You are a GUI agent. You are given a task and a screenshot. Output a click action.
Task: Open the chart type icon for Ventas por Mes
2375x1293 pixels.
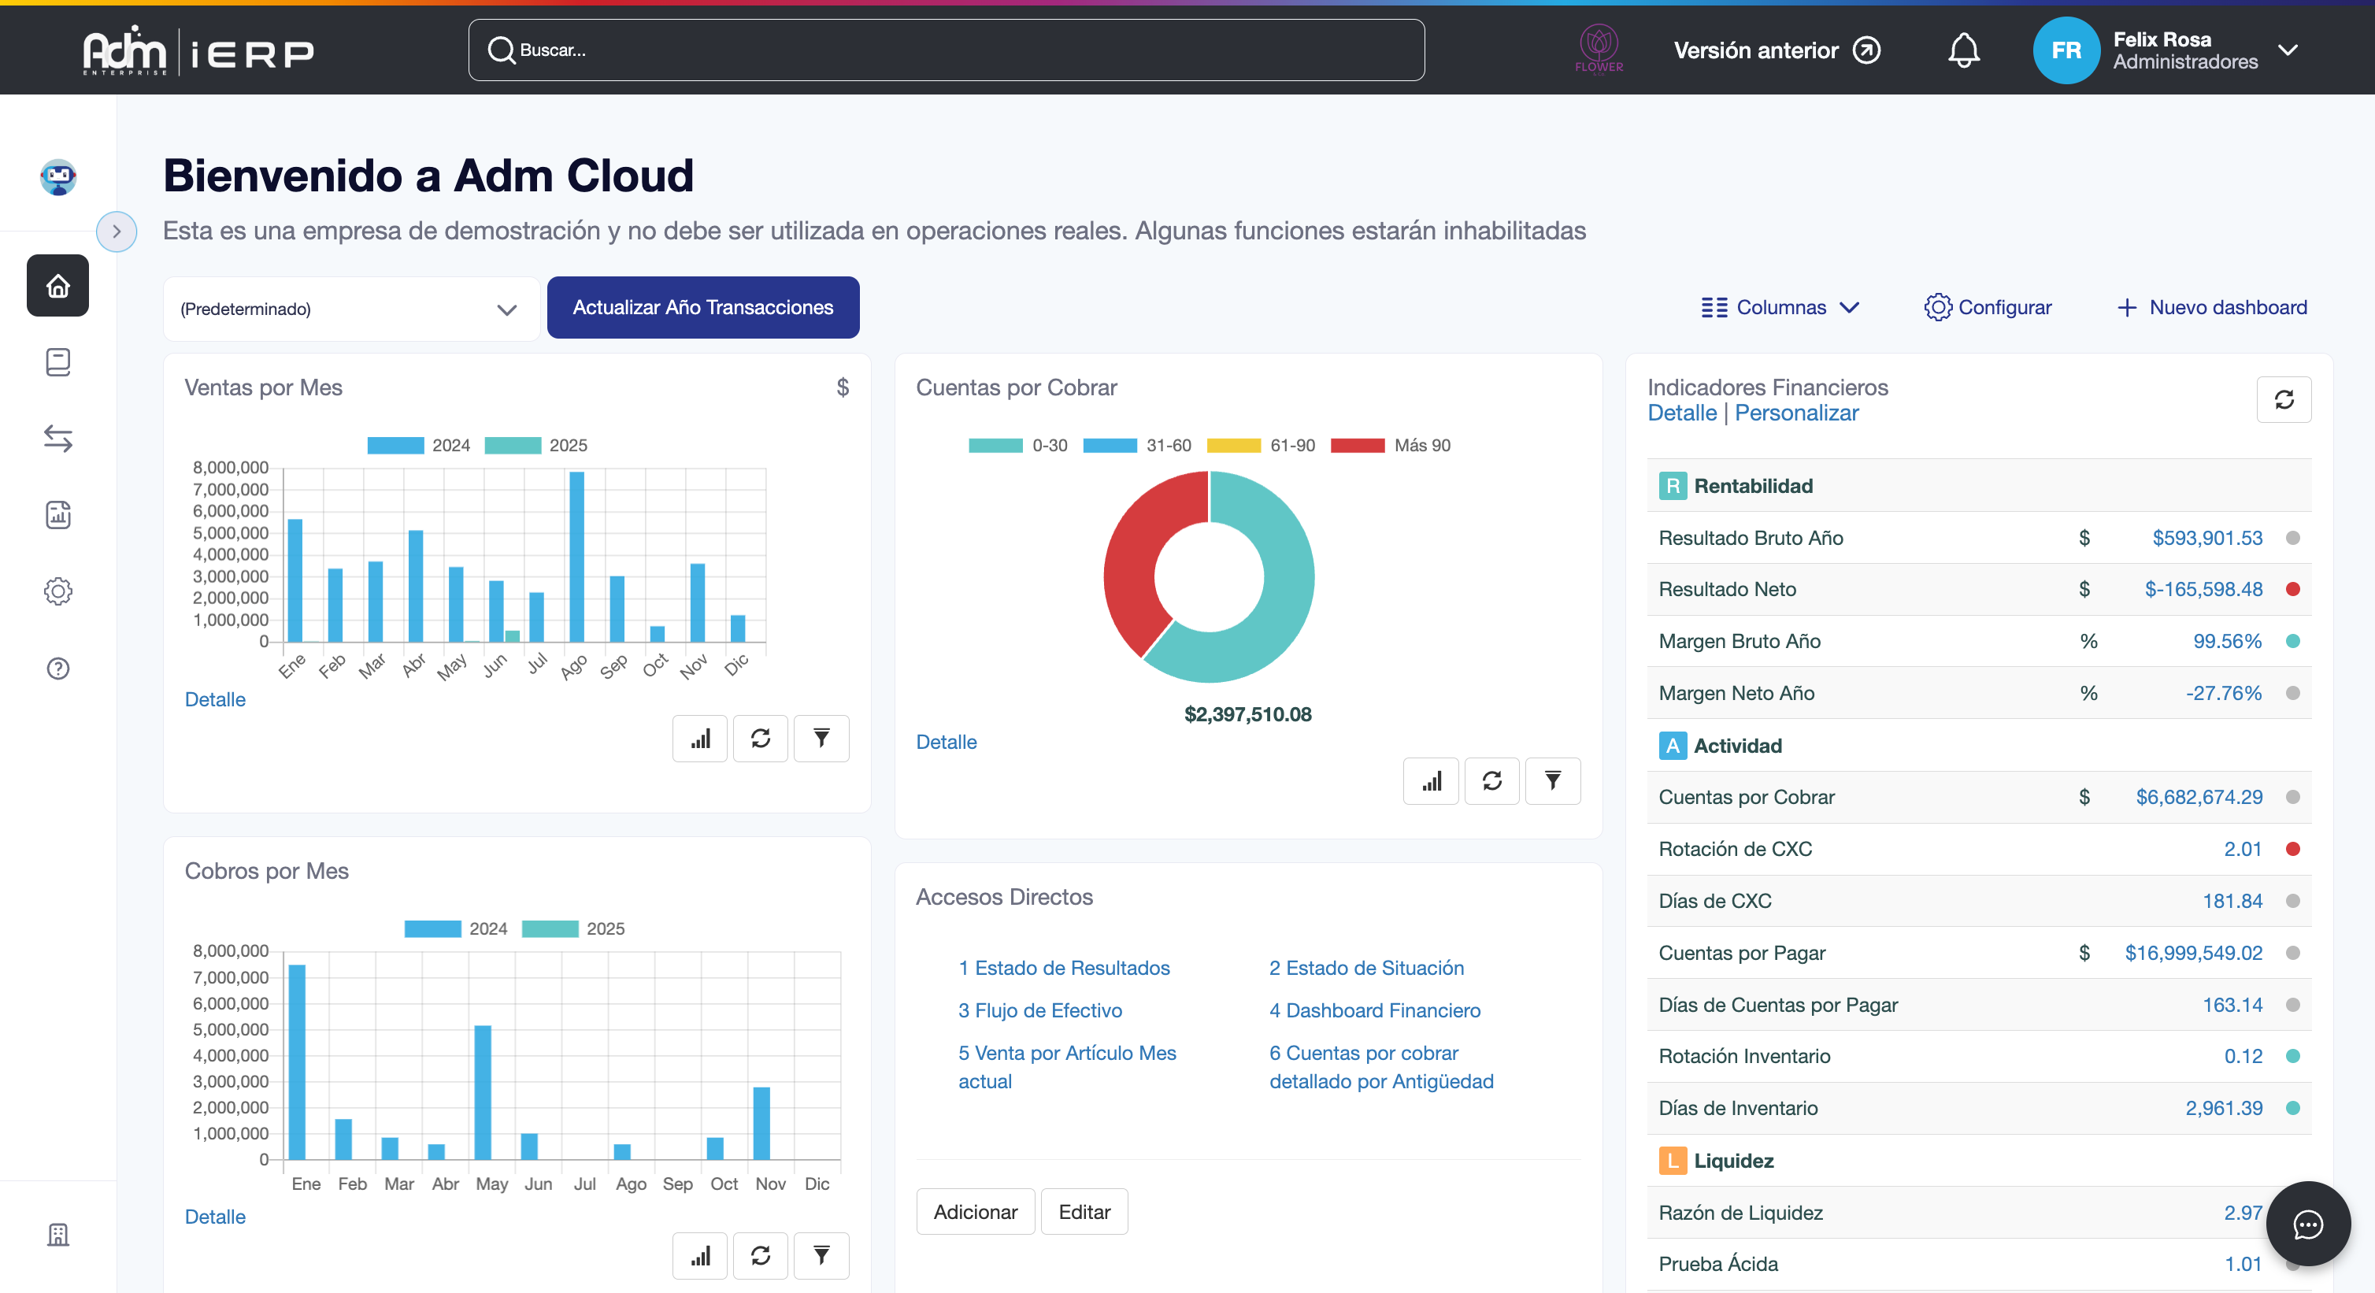click(698, 738)
